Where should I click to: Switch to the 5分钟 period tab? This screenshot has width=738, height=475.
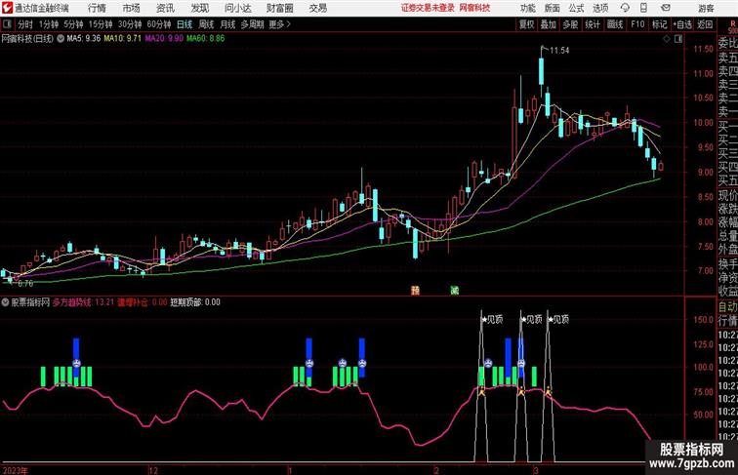pos(73,24)
